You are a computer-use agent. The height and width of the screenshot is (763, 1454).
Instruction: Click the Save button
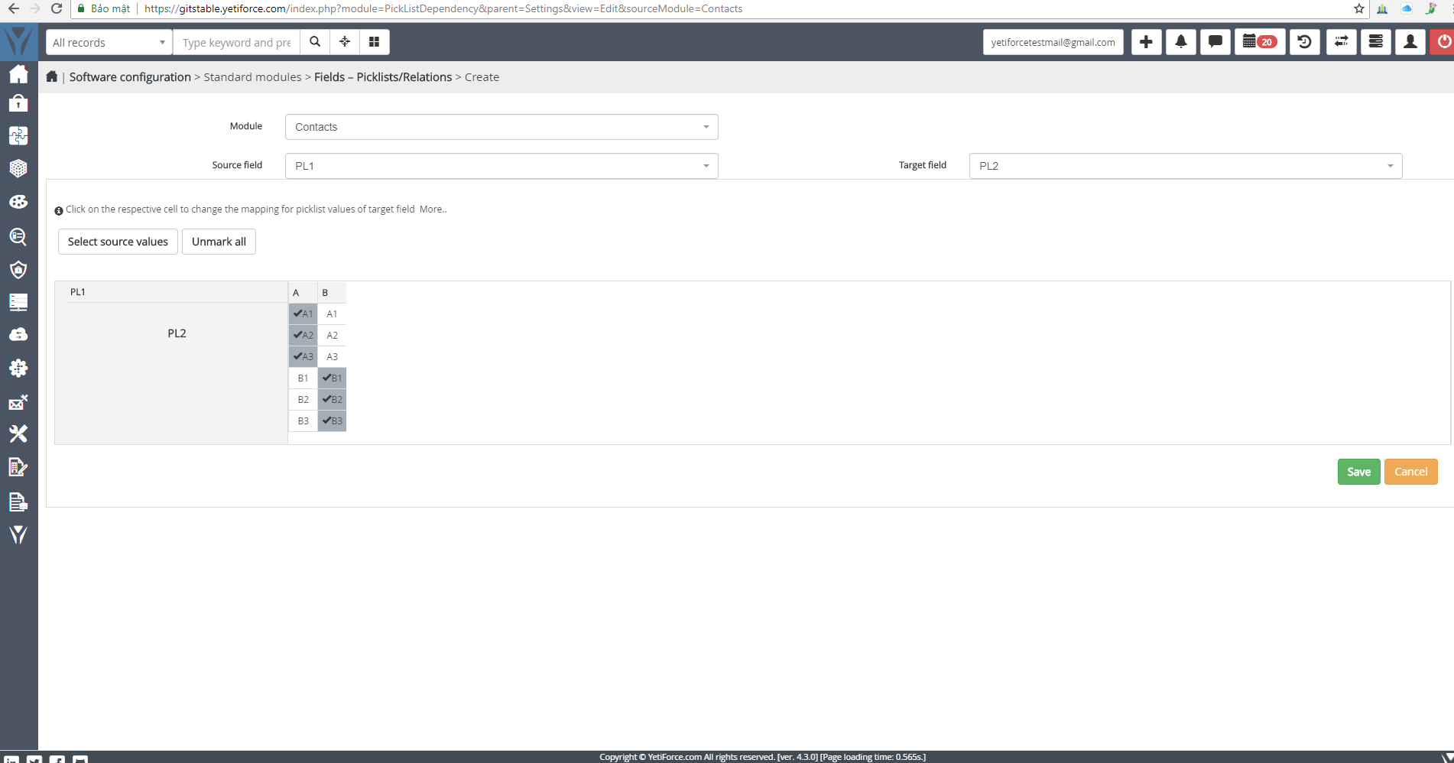click(1358, 472)
